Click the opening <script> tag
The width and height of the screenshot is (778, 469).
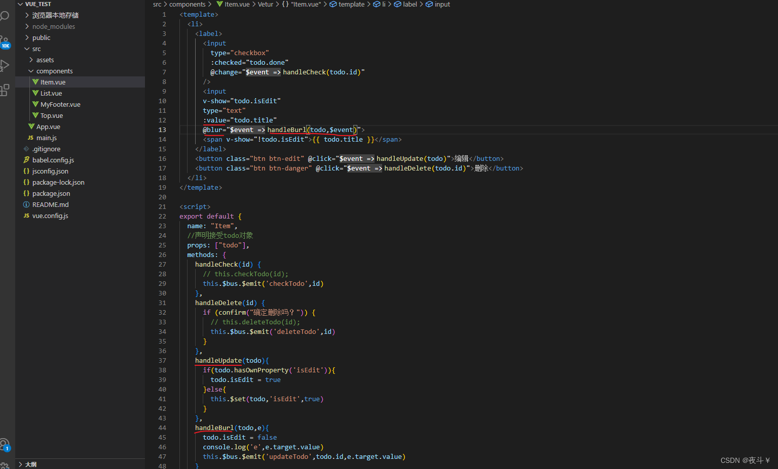(195, 206)
